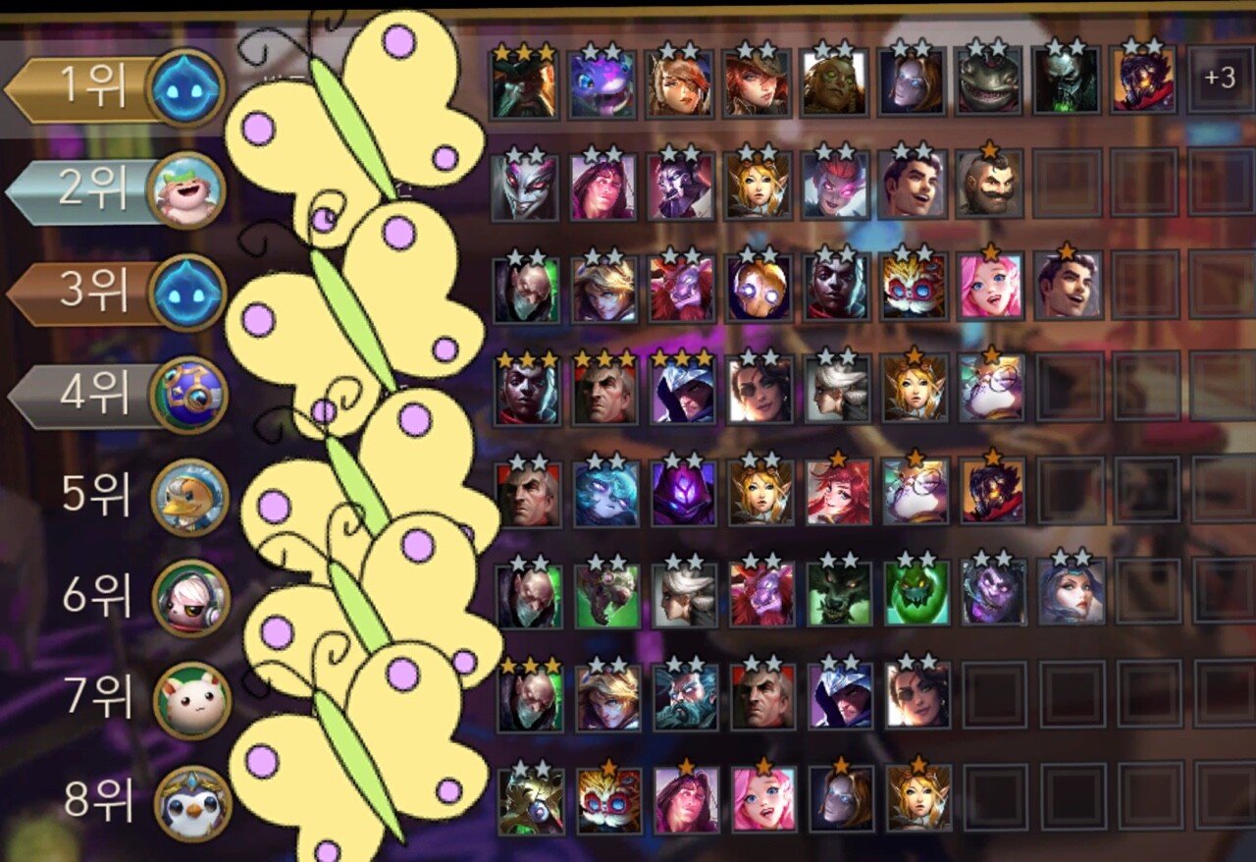Open the duck avatar of 5위 player
This screenshot has height=862, width=1256.
[x=190, y=498]
